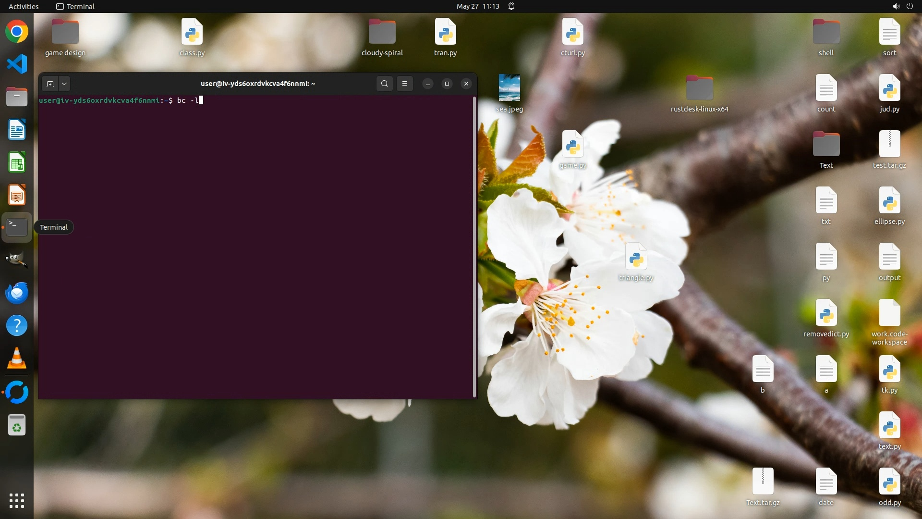Screen dimensions: 922x519
Task: Open the Trash in the dock
Action: pos(17,425)
